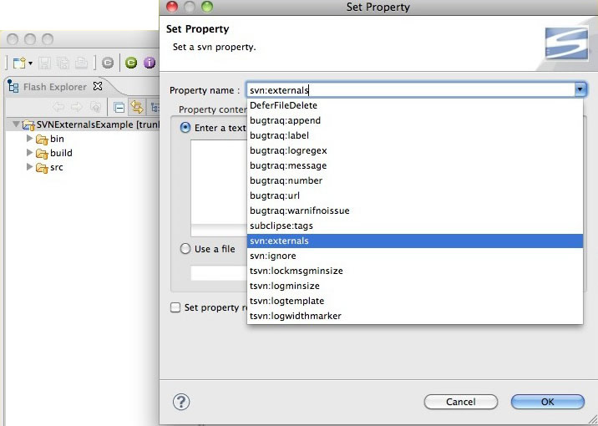Screen dimensions: 598x426
Task: Click the Back arrow in Flash Explorer
Action: coord(58,107)
